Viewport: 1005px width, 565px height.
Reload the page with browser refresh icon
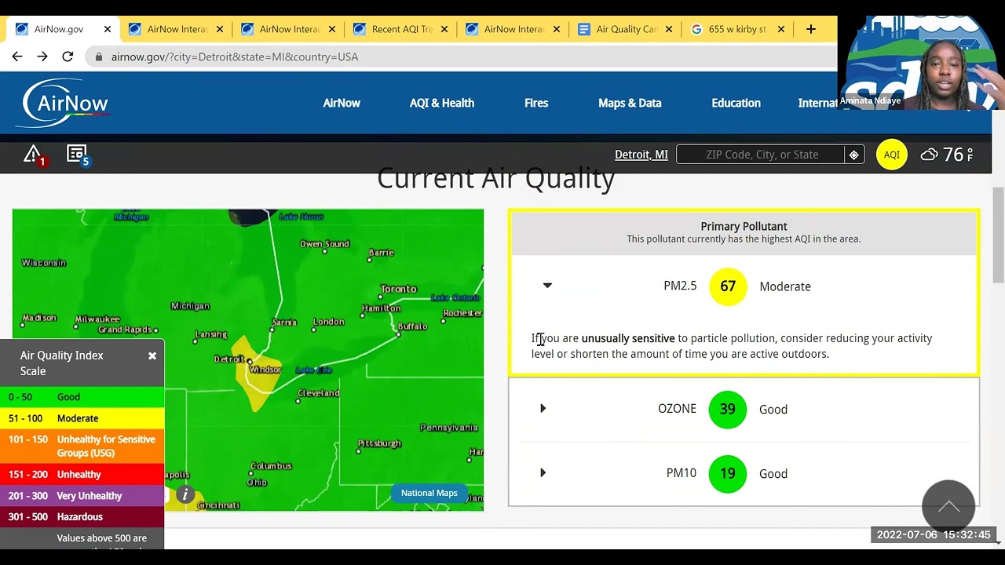pyautogui.click(x=68, y=56)
